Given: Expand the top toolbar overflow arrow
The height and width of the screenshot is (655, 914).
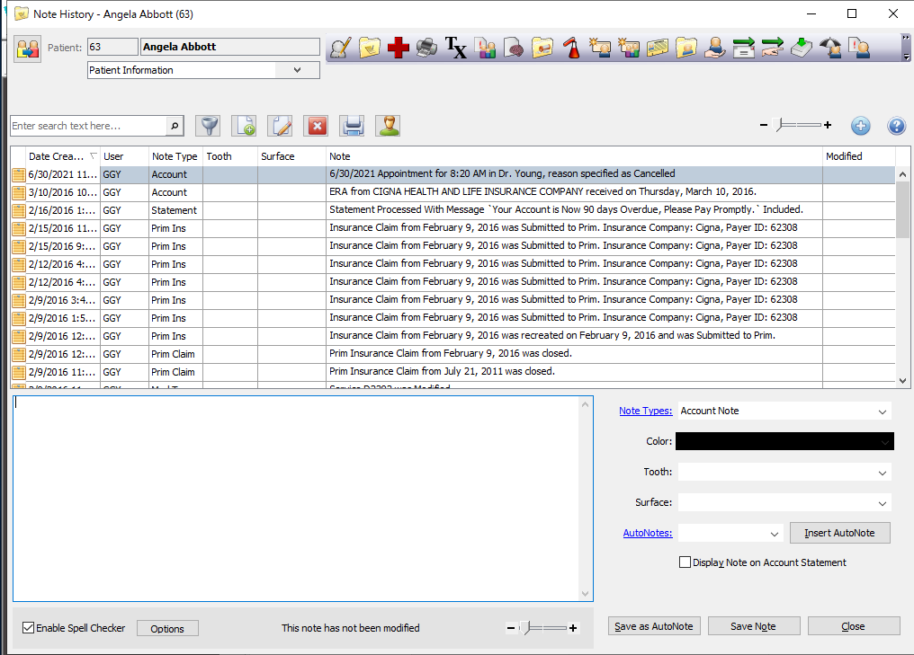Looking at the screenshot, I should point(906,57).
